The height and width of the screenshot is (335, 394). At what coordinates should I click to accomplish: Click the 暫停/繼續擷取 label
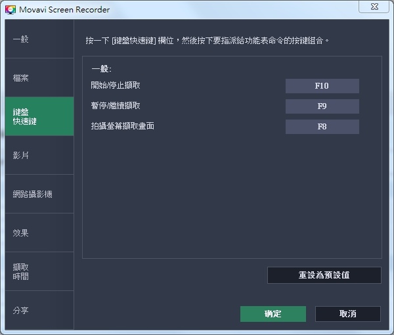point(116,106)
